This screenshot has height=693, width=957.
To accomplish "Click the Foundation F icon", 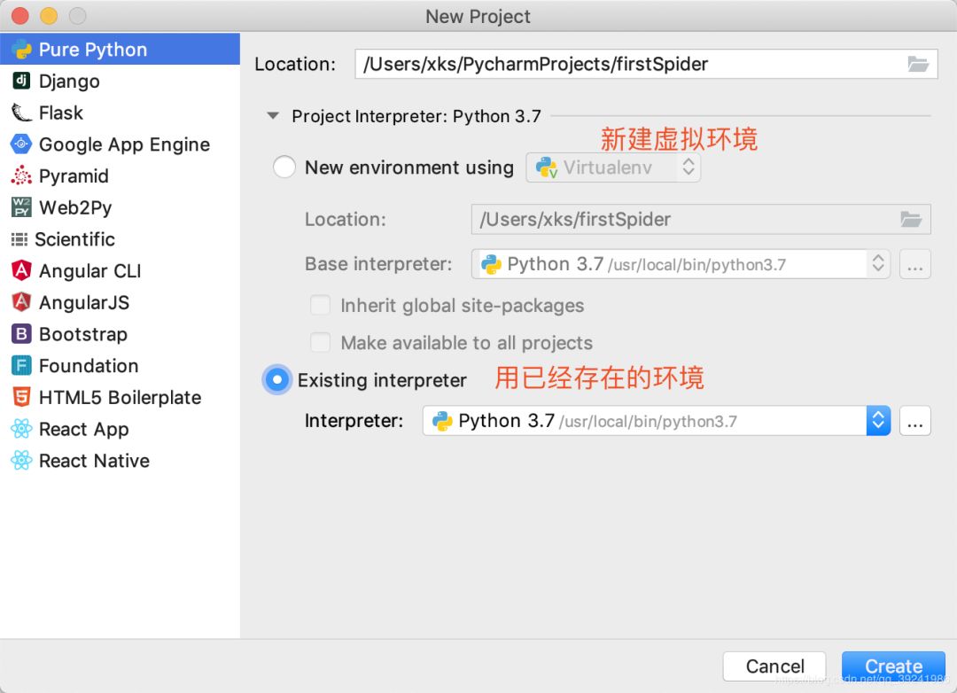I will pyautogui.click(x=21, y=366).
